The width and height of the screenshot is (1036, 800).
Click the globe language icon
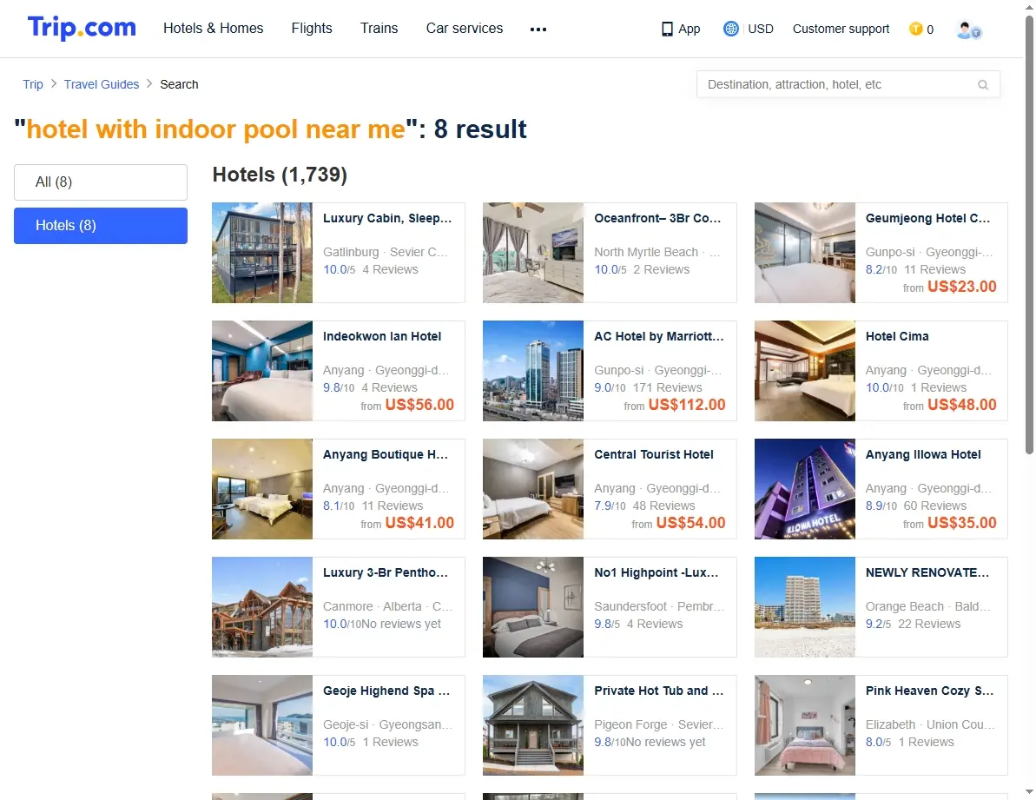(730, 29)
